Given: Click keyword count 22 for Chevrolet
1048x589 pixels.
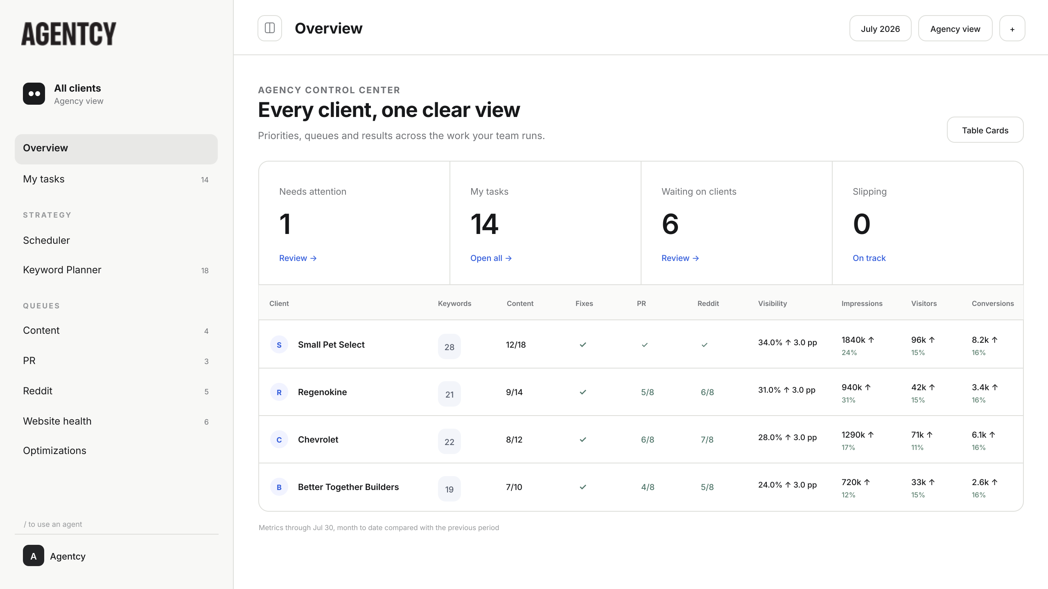Looking at the screenshot, I should click(449, 442).
